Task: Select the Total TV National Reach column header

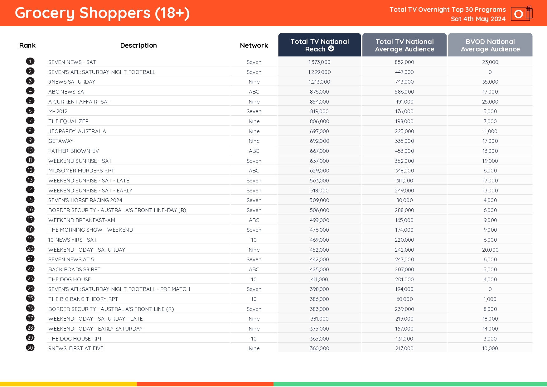Action: pyautogui.click(x=319, y=45)
